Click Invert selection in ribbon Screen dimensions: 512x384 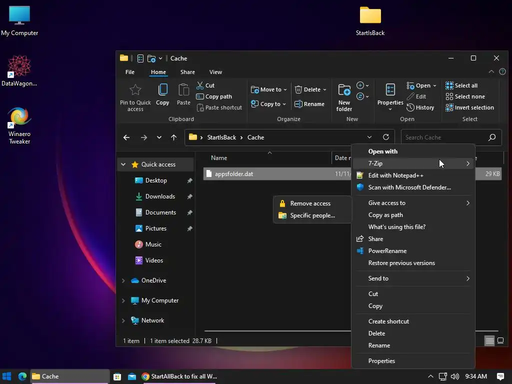[x=469, y=107]
